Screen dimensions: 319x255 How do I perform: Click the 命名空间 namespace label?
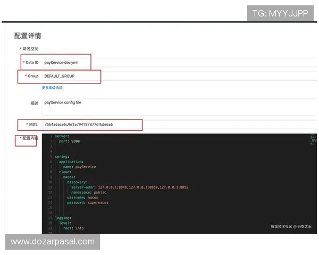pyautogui.click(x=30, y=49)
